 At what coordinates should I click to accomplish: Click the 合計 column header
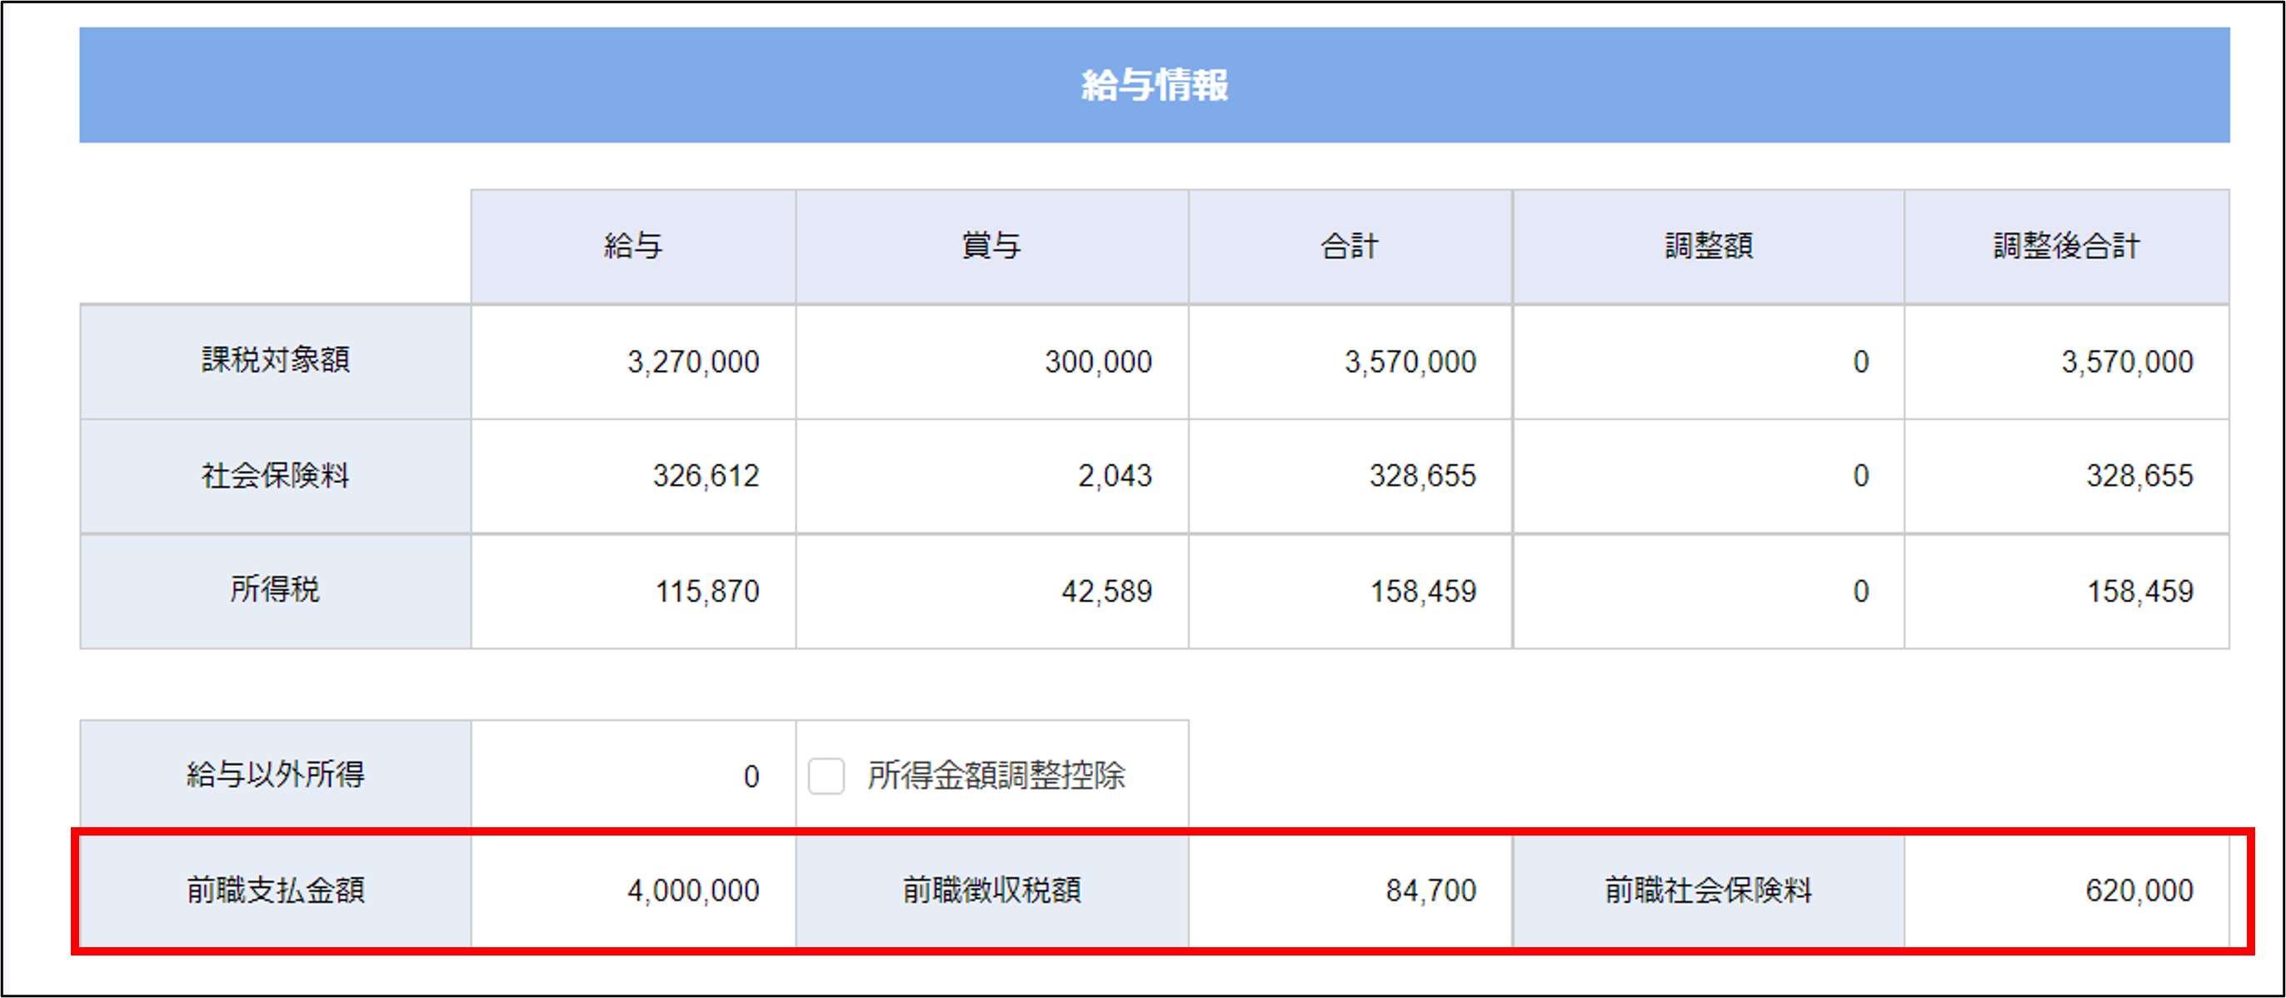click(1350, 246)
